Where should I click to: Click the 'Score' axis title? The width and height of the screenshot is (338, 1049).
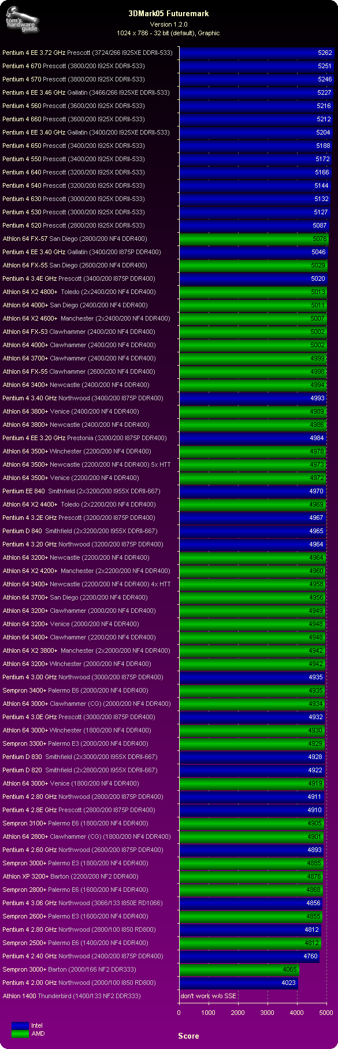point(188,1036)
